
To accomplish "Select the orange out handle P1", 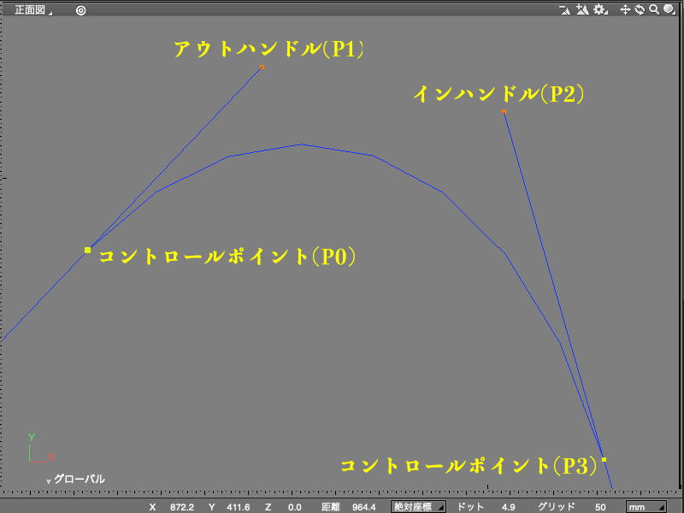I will pyautogui.click(x=262, y=68).
